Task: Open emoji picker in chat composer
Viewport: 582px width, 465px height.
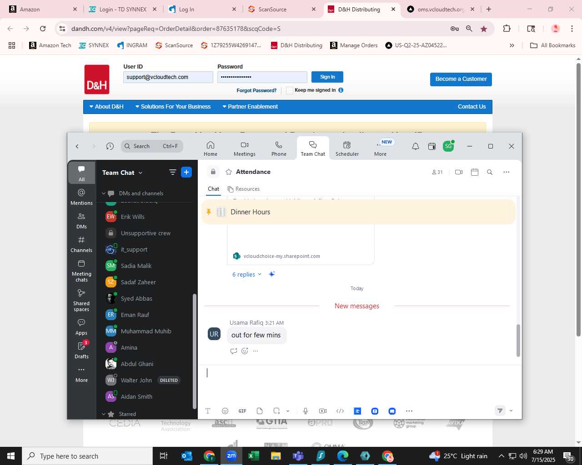Action: (225, 411)
